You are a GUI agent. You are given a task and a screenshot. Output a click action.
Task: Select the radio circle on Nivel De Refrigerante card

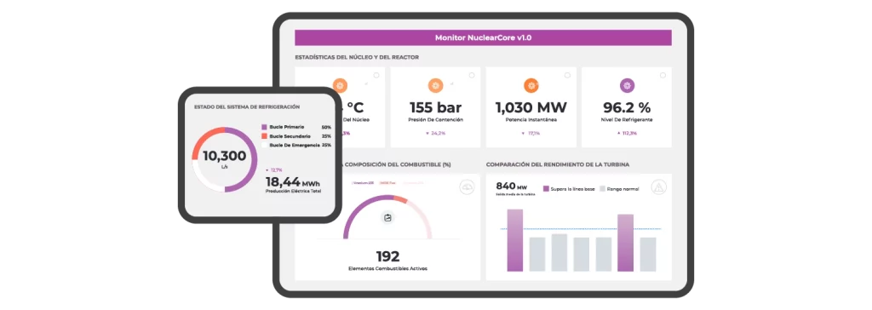pyautogui.click(x=663, y=75)
